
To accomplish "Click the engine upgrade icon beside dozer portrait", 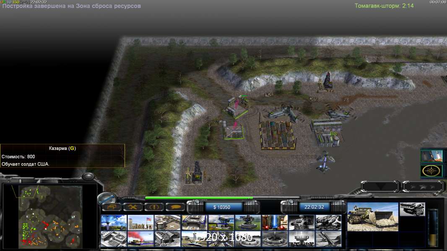I will coord(412,209).
